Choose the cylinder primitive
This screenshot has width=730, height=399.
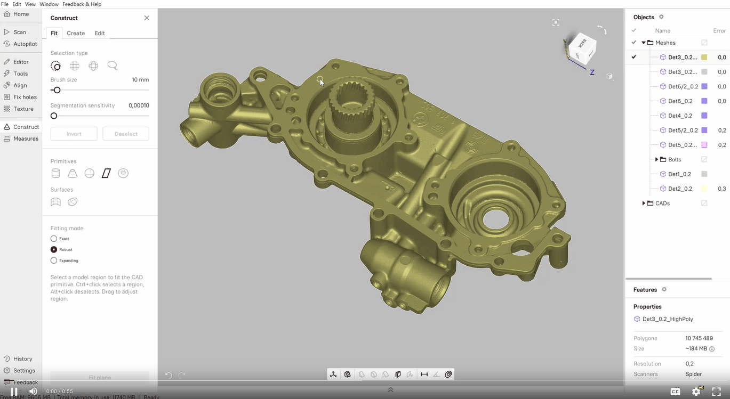[x=55, y=173]
